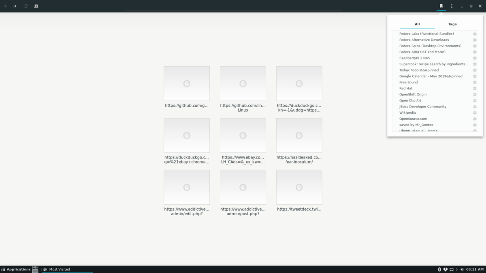Click gear icon for Fedora Spins bookmark
The image size is (486, 273).
pos(475,46)
